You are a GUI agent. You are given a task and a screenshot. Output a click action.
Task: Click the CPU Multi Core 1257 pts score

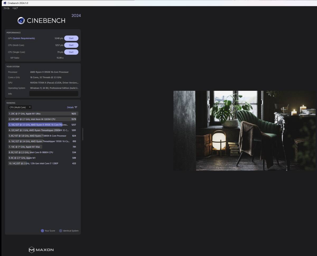click(59, 45)
